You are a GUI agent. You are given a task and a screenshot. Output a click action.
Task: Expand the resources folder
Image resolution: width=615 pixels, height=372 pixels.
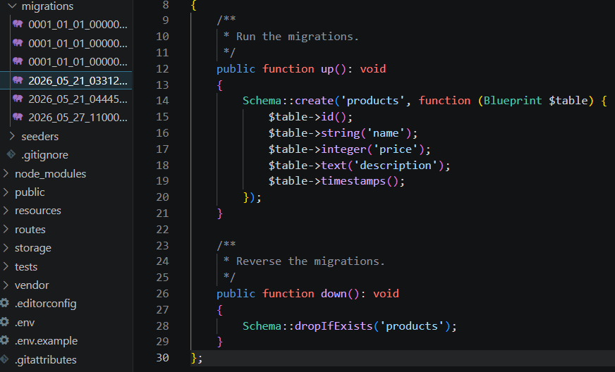pos(6,211)
